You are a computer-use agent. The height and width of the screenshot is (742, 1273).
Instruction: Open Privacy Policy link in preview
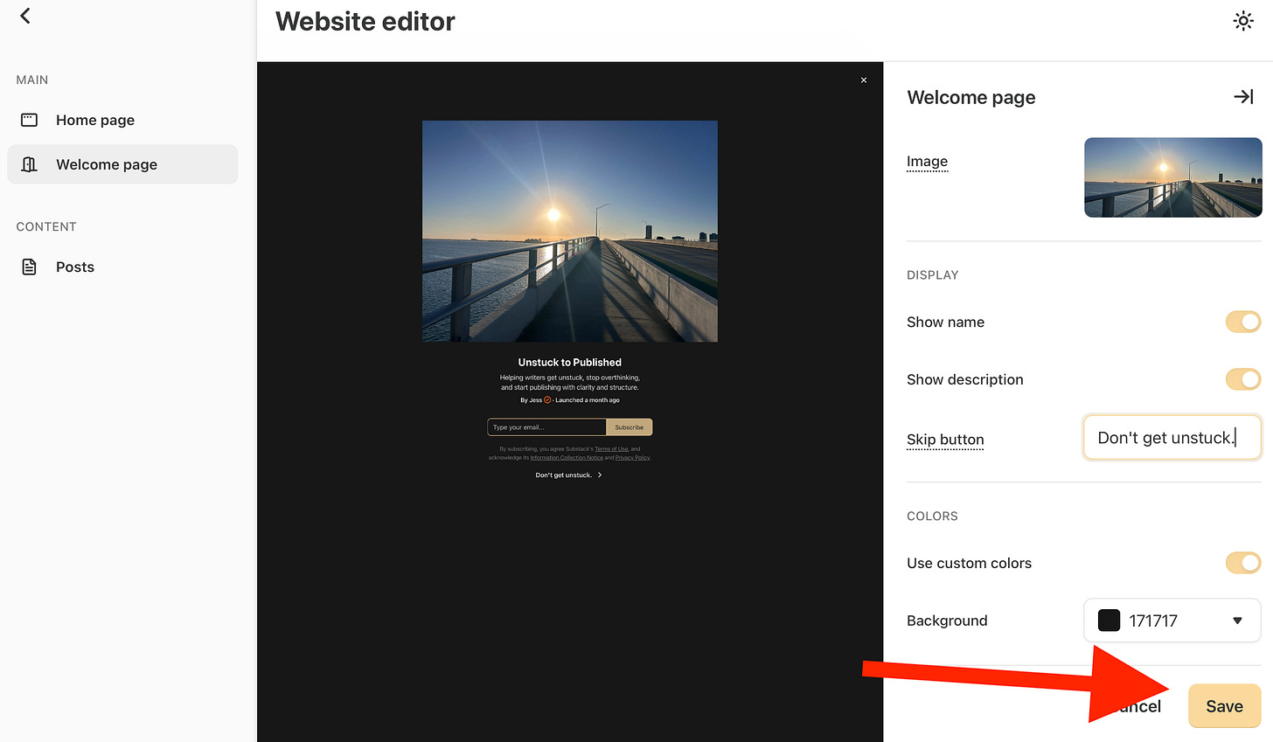[632, 458]
